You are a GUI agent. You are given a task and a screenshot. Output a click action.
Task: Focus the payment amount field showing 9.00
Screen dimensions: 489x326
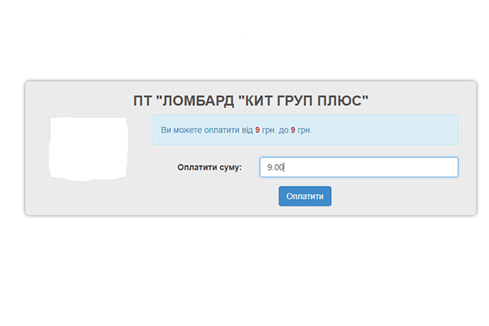(x=359, y=167)
